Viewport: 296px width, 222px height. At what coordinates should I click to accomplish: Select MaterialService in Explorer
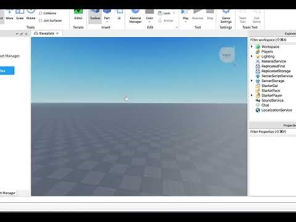pyautogui.click(x=273, y=61)
